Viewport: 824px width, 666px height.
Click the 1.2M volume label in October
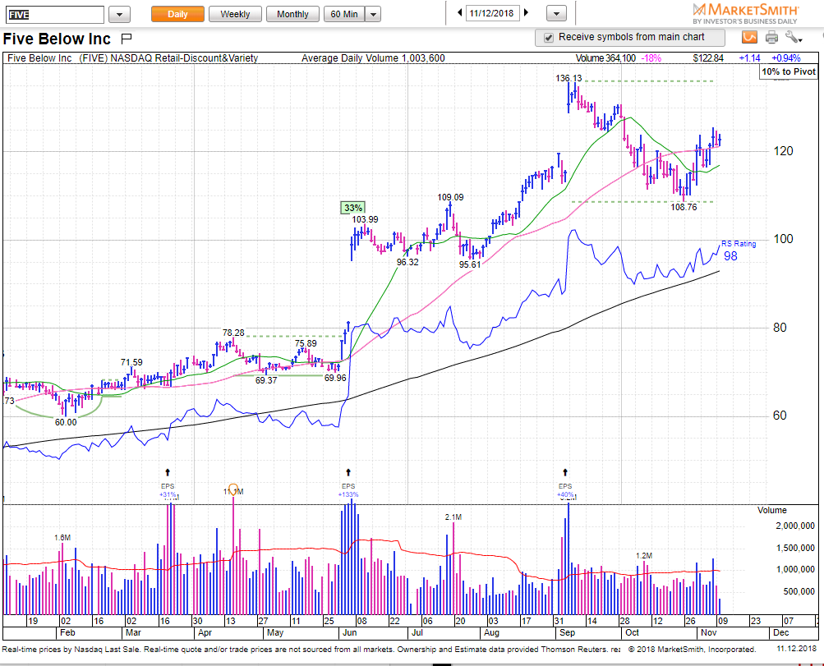click(644, 556)
